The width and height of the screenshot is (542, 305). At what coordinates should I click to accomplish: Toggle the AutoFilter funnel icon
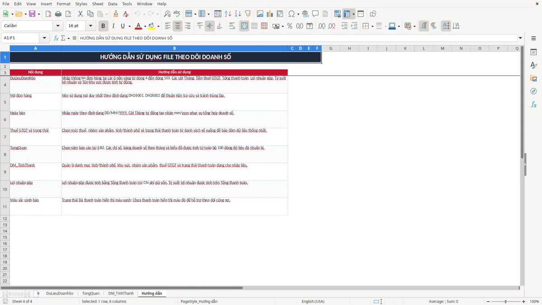(x=248, y=14)
